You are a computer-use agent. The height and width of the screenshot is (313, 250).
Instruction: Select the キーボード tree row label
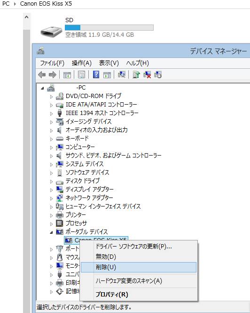(77, 138)
